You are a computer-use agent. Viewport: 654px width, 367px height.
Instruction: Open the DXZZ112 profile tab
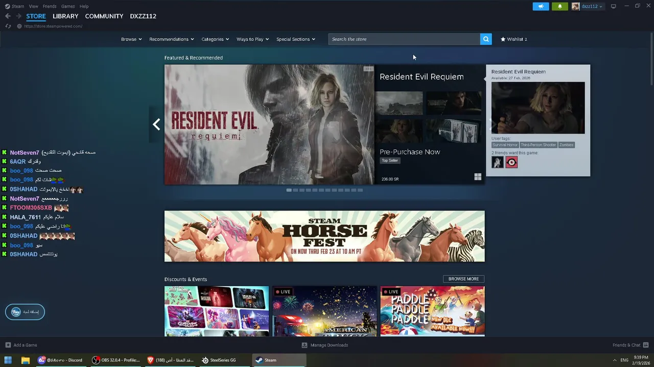click(x=143, y=16)
